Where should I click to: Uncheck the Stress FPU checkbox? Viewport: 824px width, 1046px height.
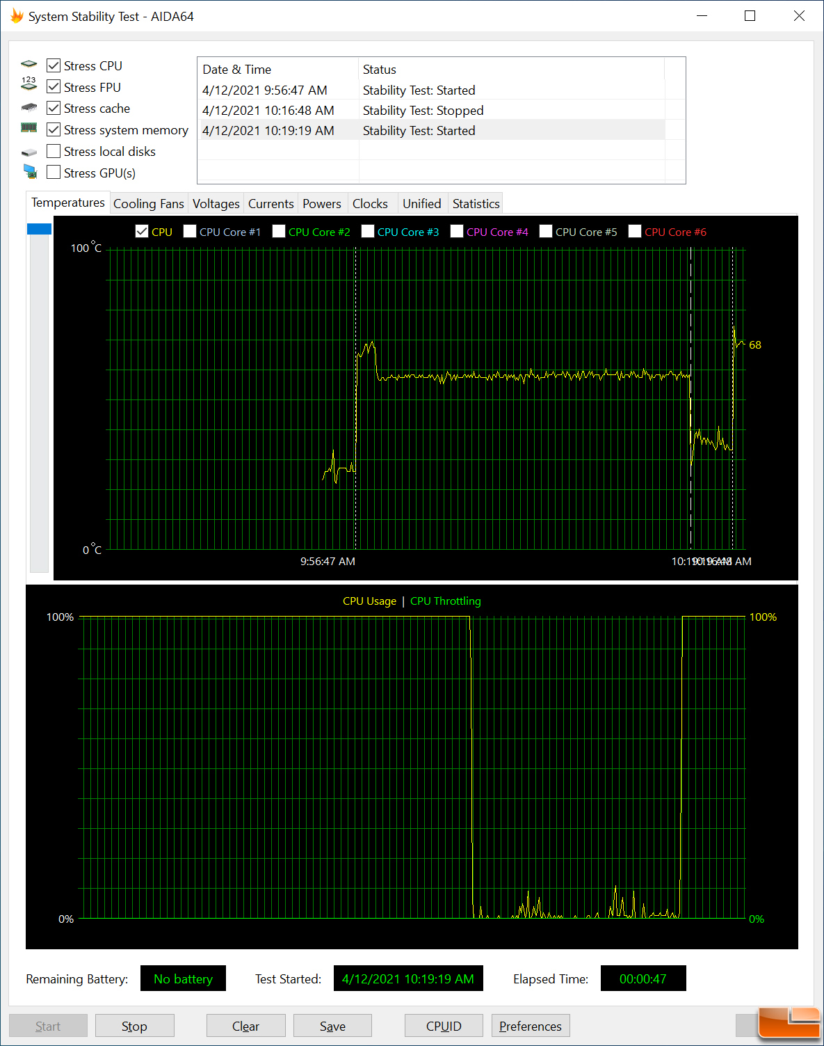54,87
